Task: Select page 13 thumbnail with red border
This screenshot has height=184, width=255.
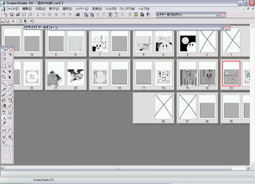Action: (231, 74)
